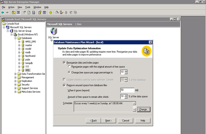Click the < Back wizard button
This screenshot has width=206, height=134.
pos(93,121)
